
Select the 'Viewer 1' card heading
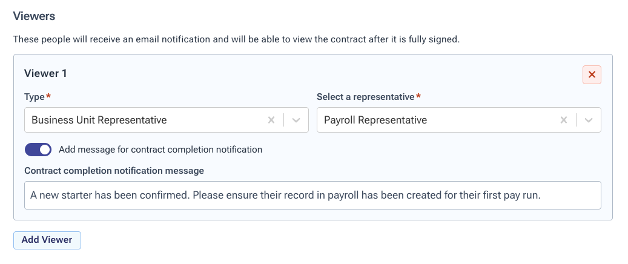click(x=45, y=73)
